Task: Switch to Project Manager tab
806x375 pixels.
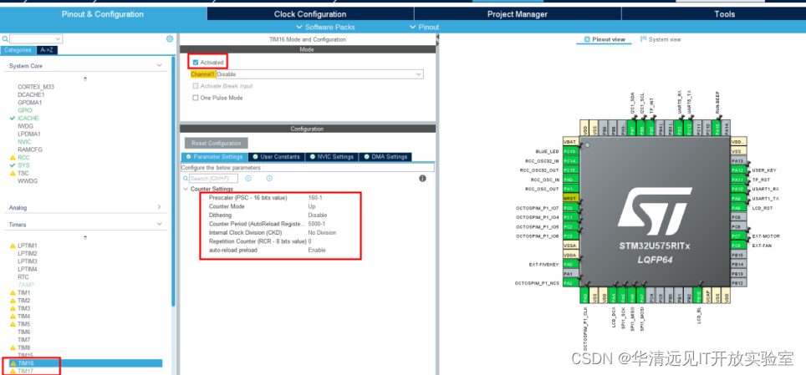Action: click(517, 14)
